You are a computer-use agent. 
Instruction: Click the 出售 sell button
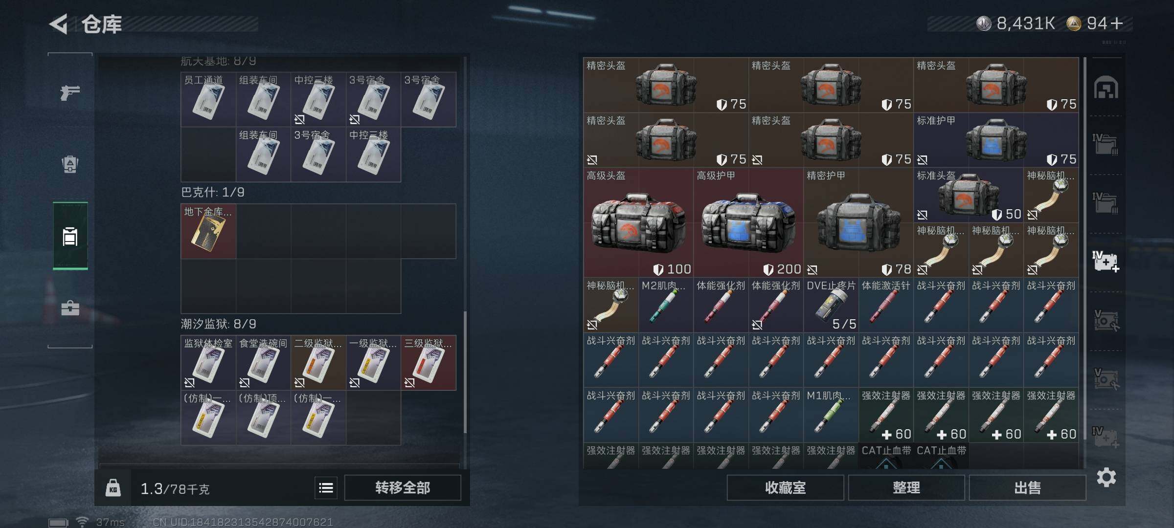point(1027,487)
